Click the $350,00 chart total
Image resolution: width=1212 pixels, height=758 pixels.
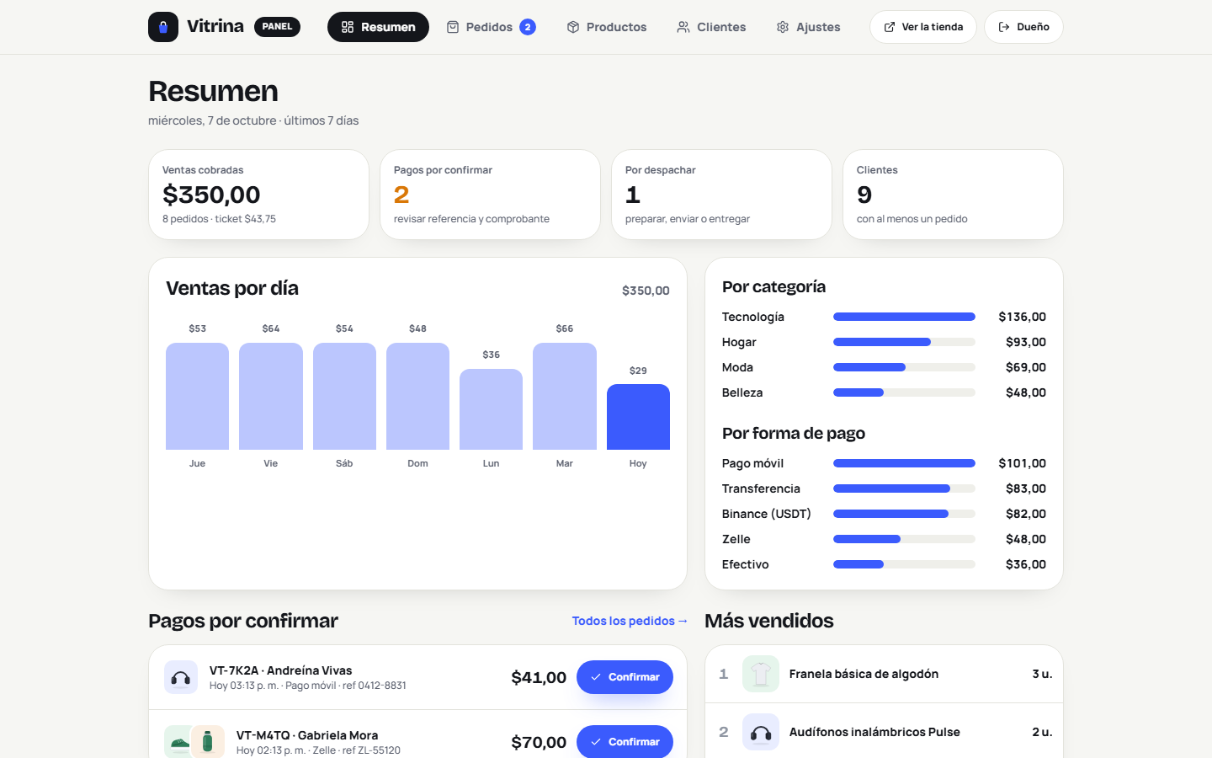646,291
